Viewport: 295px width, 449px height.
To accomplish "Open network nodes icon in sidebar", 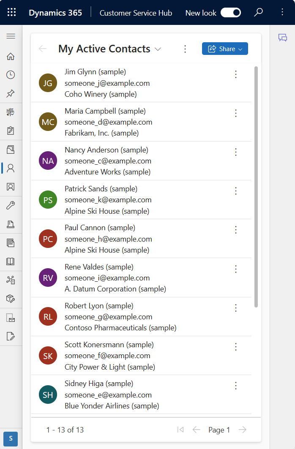I will (x=11, y=280).
